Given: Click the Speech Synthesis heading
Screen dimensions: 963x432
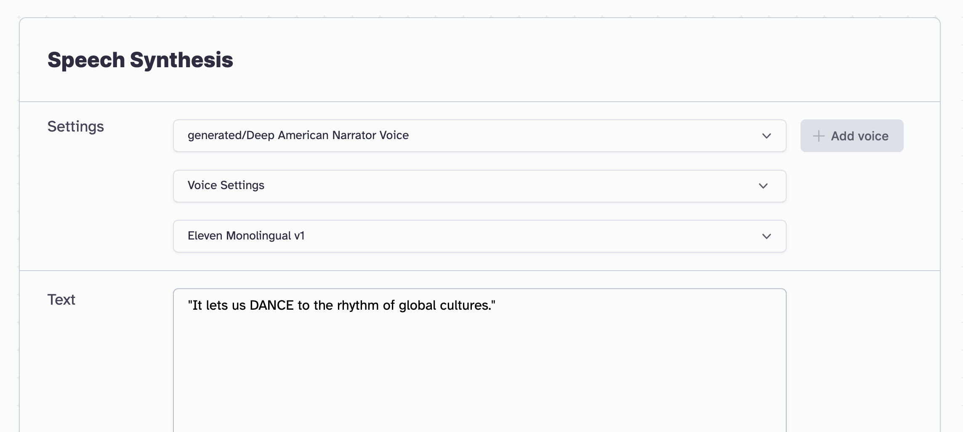Looking at the screenshot, I should [140, 60].
